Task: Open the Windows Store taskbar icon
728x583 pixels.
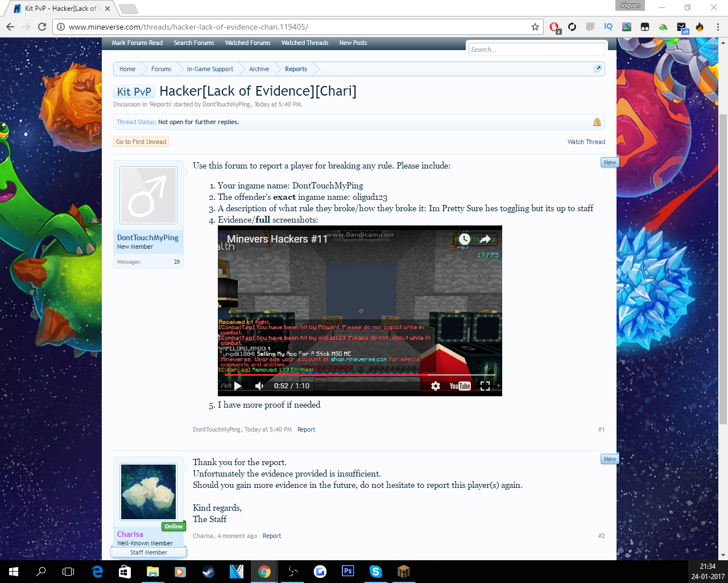Action: tap(125, 572)
